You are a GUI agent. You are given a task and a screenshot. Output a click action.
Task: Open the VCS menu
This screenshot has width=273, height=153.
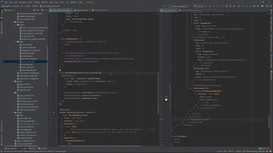67,2
